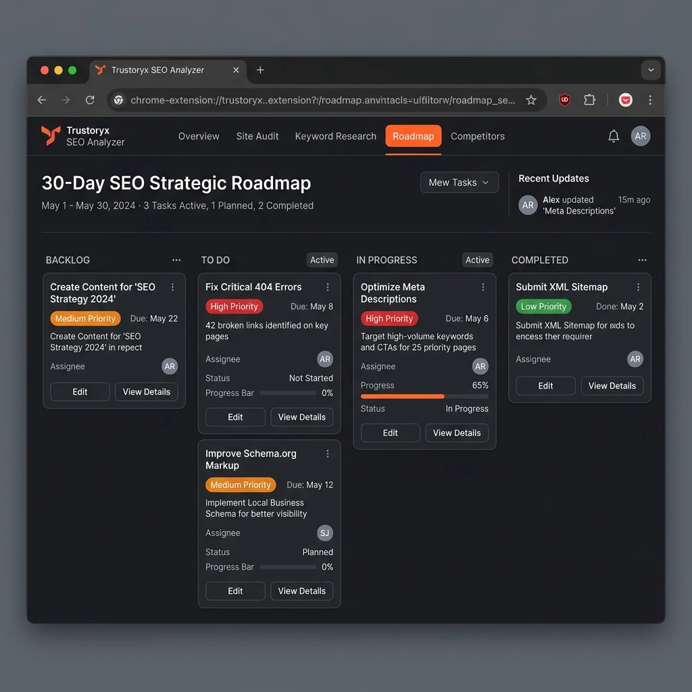Open a new tab with plus icon
The width and height of the screenshot is (692, 692).
click(260, 70)
